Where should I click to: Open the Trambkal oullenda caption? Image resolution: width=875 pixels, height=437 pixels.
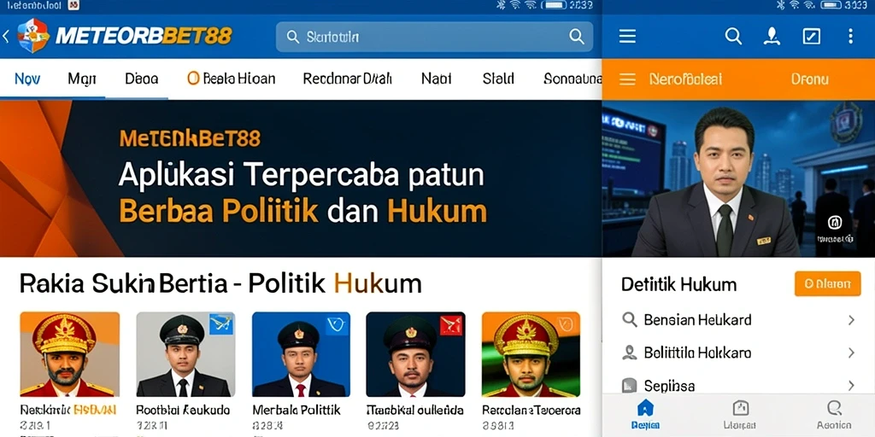[x=414, y=411]
